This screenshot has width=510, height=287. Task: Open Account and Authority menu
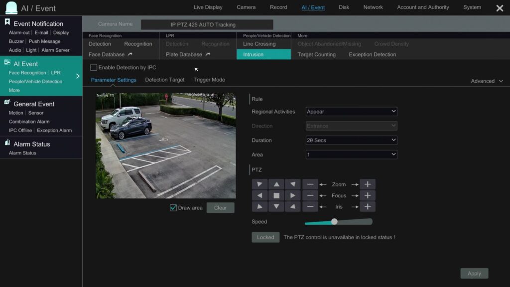tap(423, 7)
